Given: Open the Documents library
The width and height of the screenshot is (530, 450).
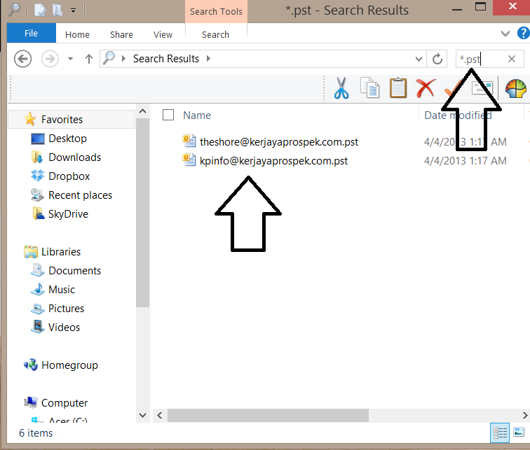Looking at the screenshot, I should (75, 271).
